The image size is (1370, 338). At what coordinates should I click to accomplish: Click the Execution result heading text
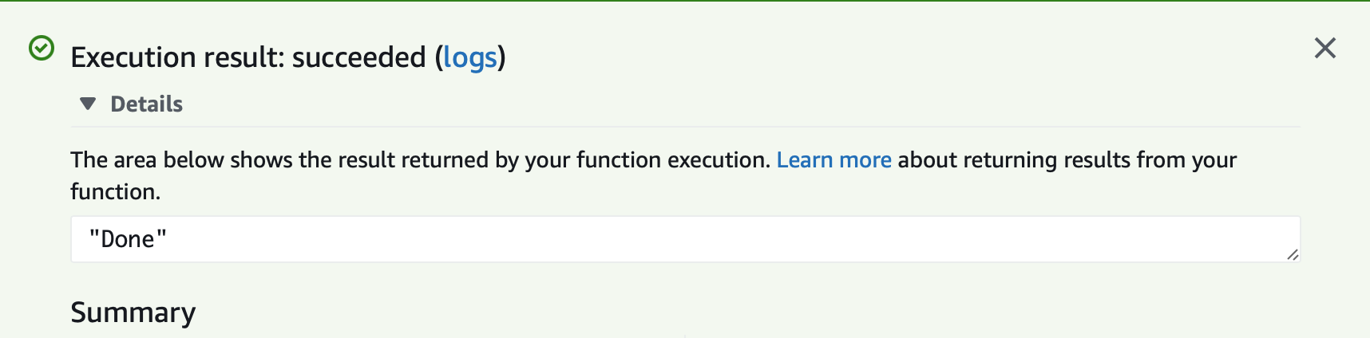click(288, 57)
